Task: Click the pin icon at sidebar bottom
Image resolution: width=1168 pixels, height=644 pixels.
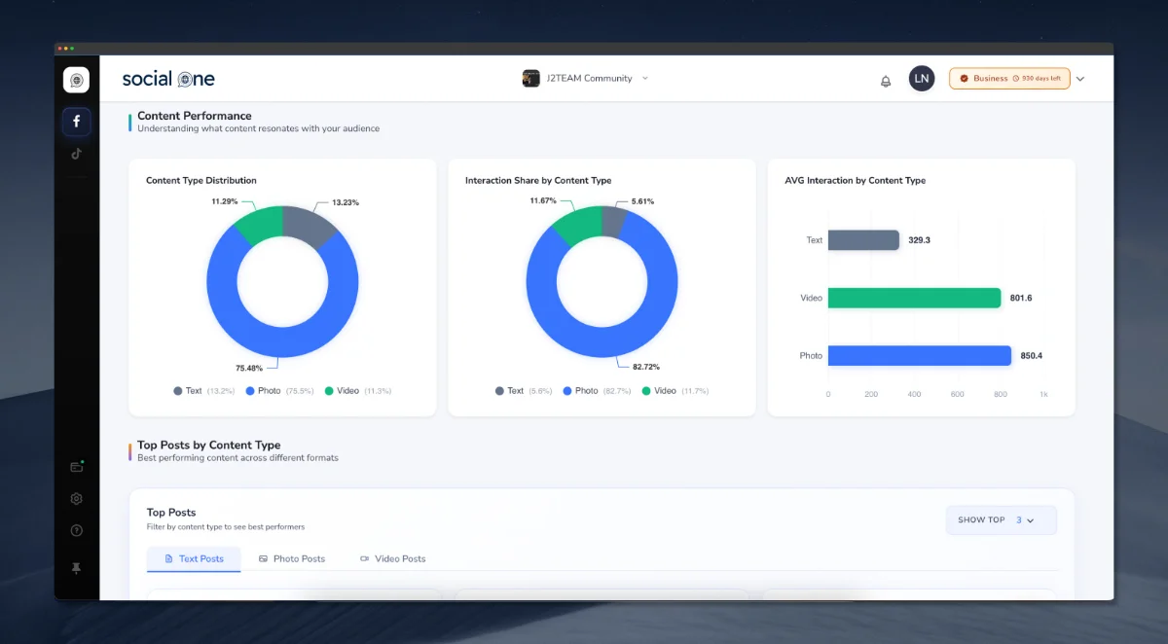Action: (76, 567)
